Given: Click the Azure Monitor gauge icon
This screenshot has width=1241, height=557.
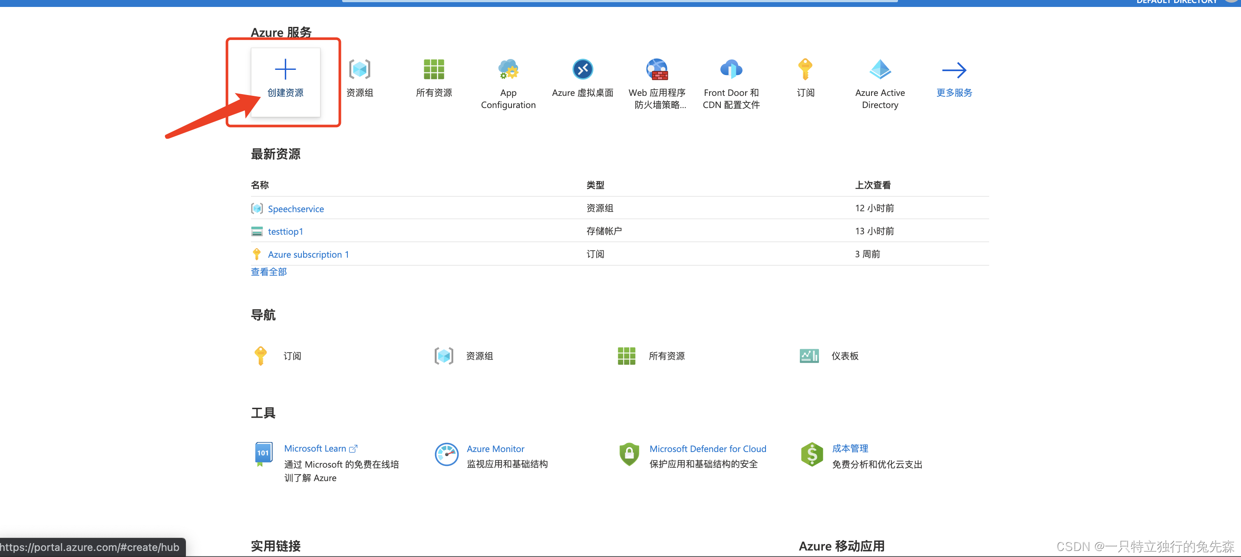Looking at the screenshot, I should [446, 455].
